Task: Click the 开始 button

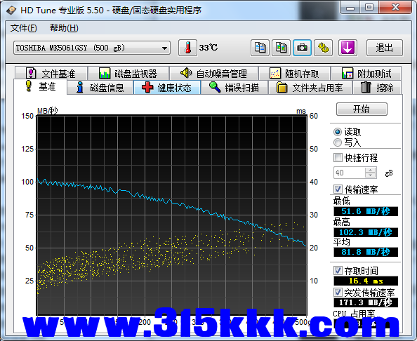Action: click(x=362, y=109)
